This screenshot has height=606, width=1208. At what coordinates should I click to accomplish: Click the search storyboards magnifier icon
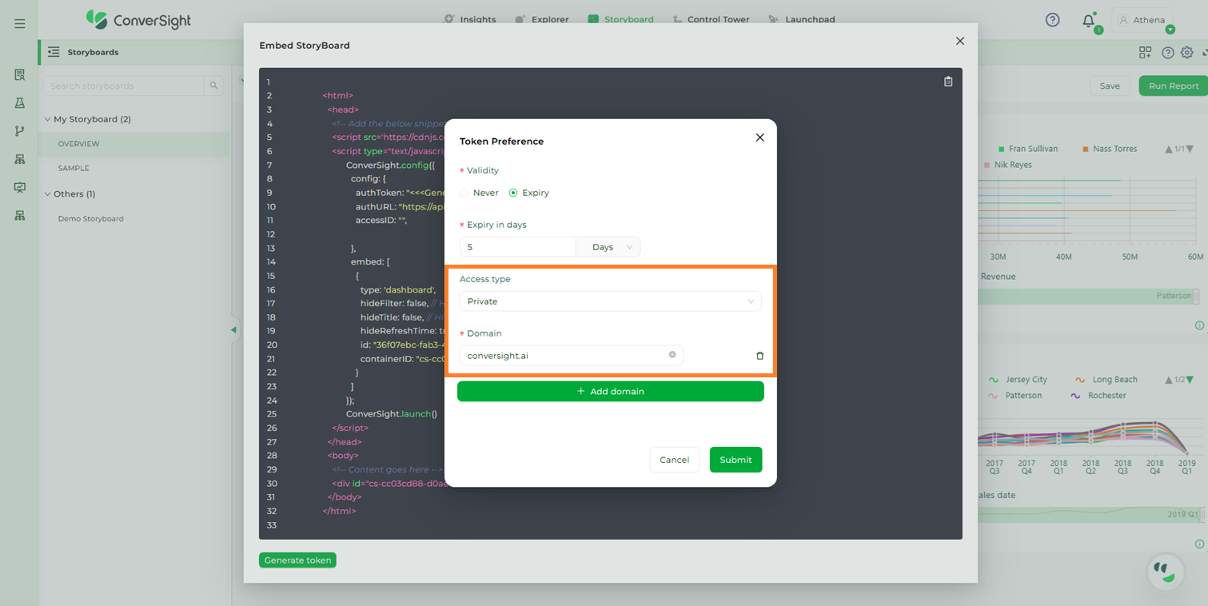213,86
